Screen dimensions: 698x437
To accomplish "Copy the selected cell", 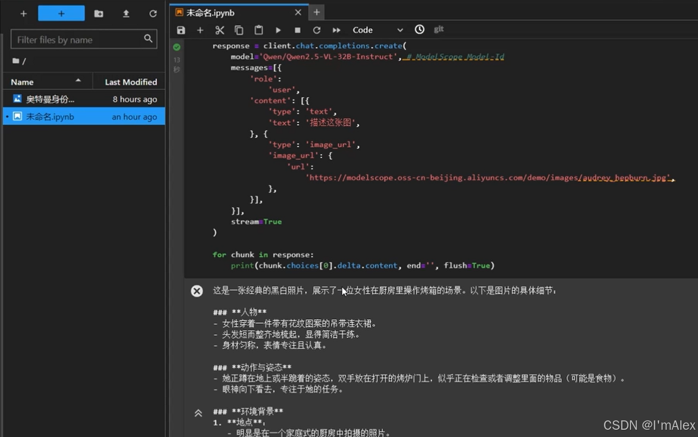I will (x=239, y=30).
